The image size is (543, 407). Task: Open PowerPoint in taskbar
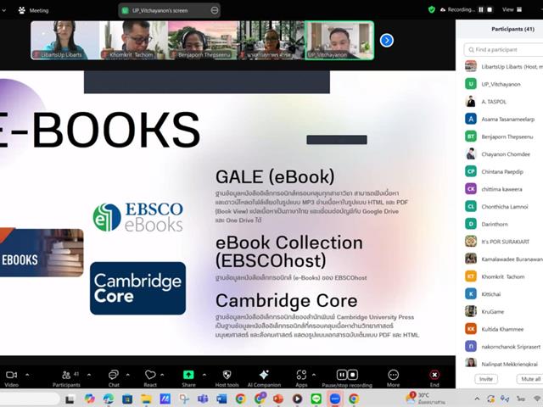(278, 399)
